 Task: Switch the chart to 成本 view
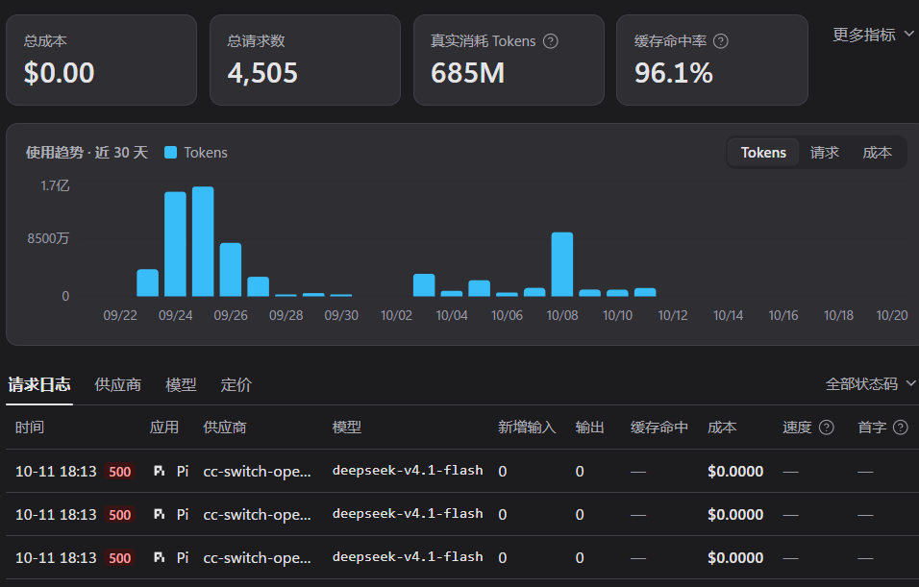coord(877,153)
